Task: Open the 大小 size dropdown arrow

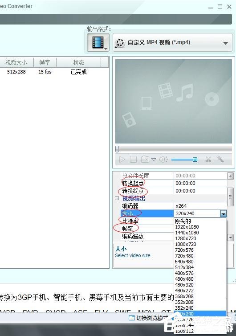Action: [223, 213]
